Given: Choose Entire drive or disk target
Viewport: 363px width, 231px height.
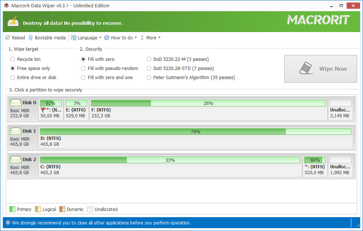Looking at the screenshot, I should tap(33, 77).
